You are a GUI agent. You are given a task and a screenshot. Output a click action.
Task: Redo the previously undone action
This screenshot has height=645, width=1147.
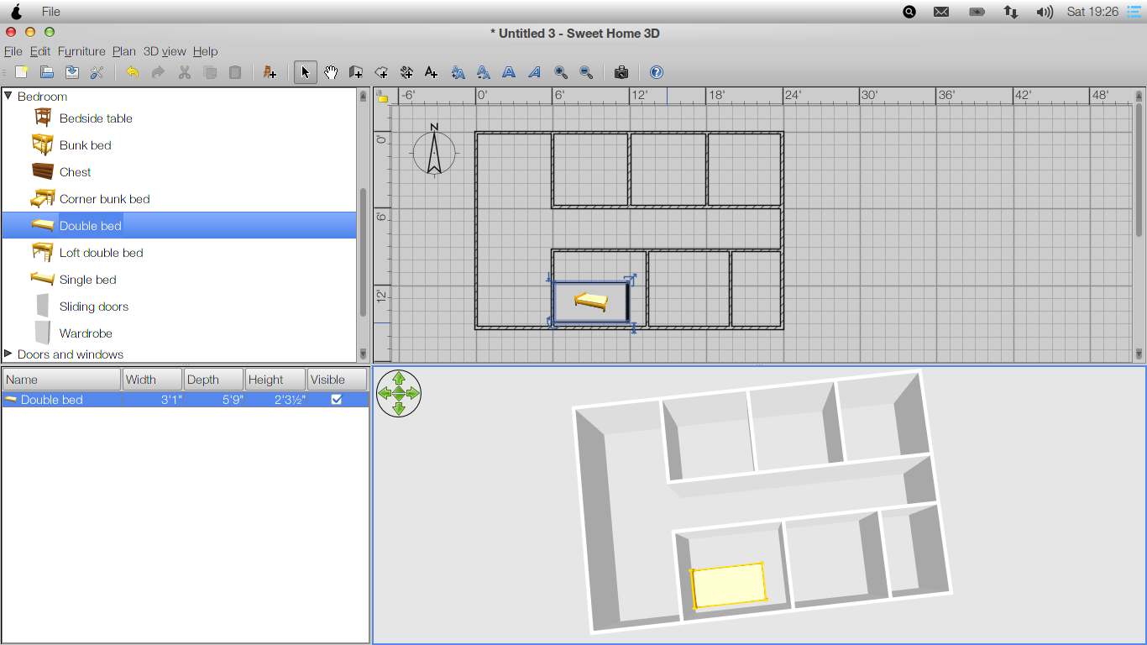pyautogui.click(x=158, y=72)
